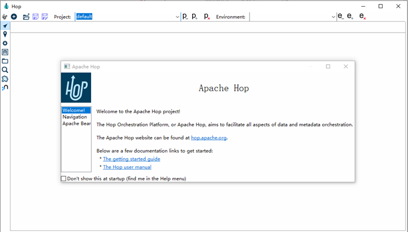Click the 'Environment:' label
408x232 pixels.
pyautogui.click(x=231, y=17)
